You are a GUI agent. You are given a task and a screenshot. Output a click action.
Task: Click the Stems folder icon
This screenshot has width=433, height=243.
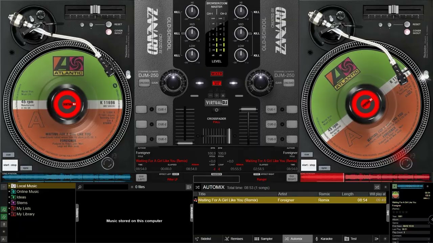(14, 203)
